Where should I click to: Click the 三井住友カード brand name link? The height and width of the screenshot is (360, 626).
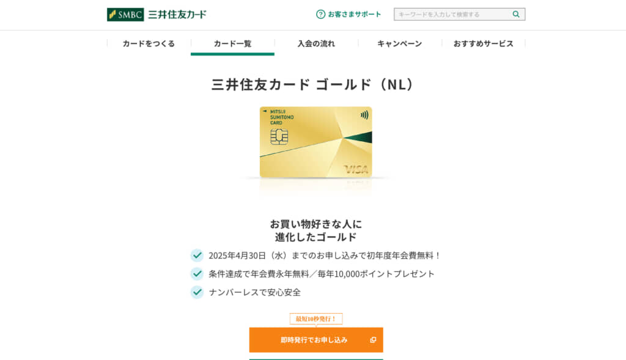click(x=177, y=15)
